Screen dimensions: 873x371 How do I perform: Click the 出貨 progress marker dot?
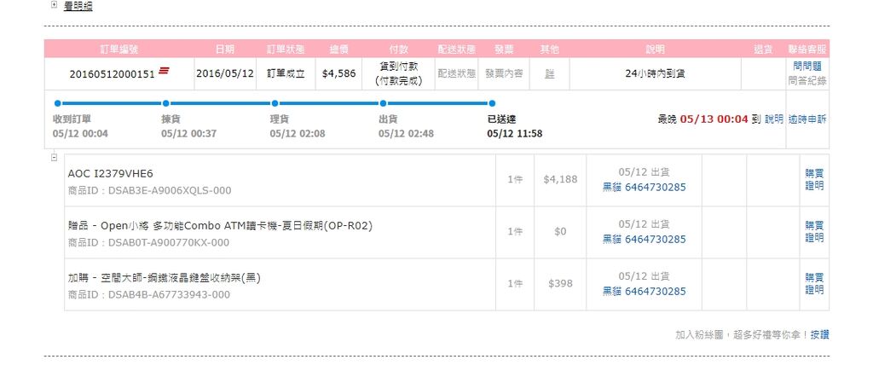(383, 103)
